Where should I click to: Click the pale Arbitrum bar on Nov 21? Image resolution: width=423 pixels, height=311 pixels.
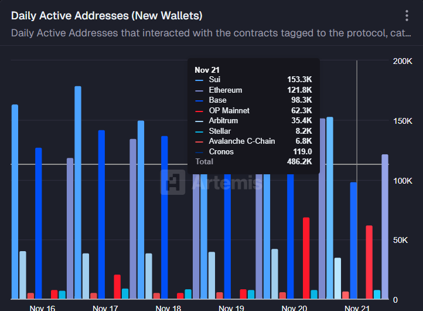pyautogui.click(x=337, y=278)
